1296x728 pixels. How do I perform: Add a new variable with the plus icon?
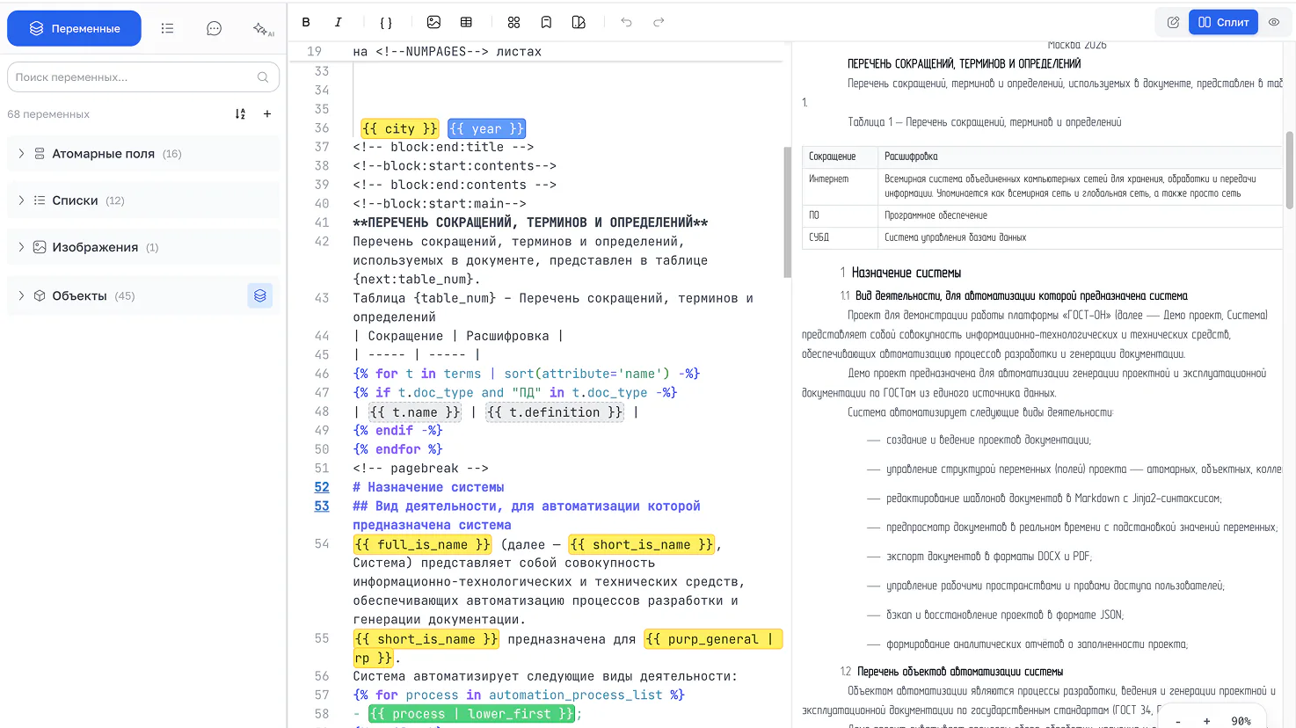267,113
